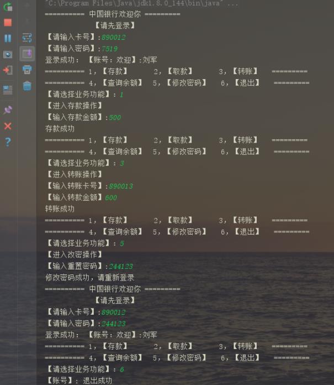Clear all console output with the trash icon
The width and height of the screenshot is (334, 385).
pyautogui.click(x=27, y=86)
